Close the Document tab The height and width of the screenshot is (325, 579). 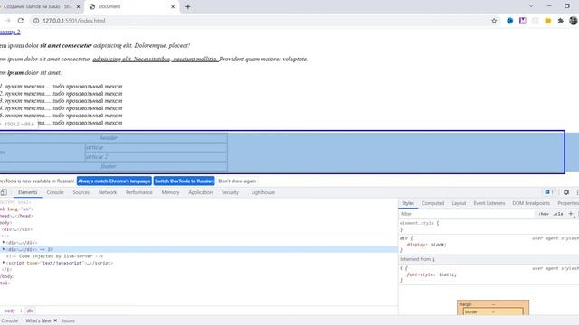click(173, 6)
